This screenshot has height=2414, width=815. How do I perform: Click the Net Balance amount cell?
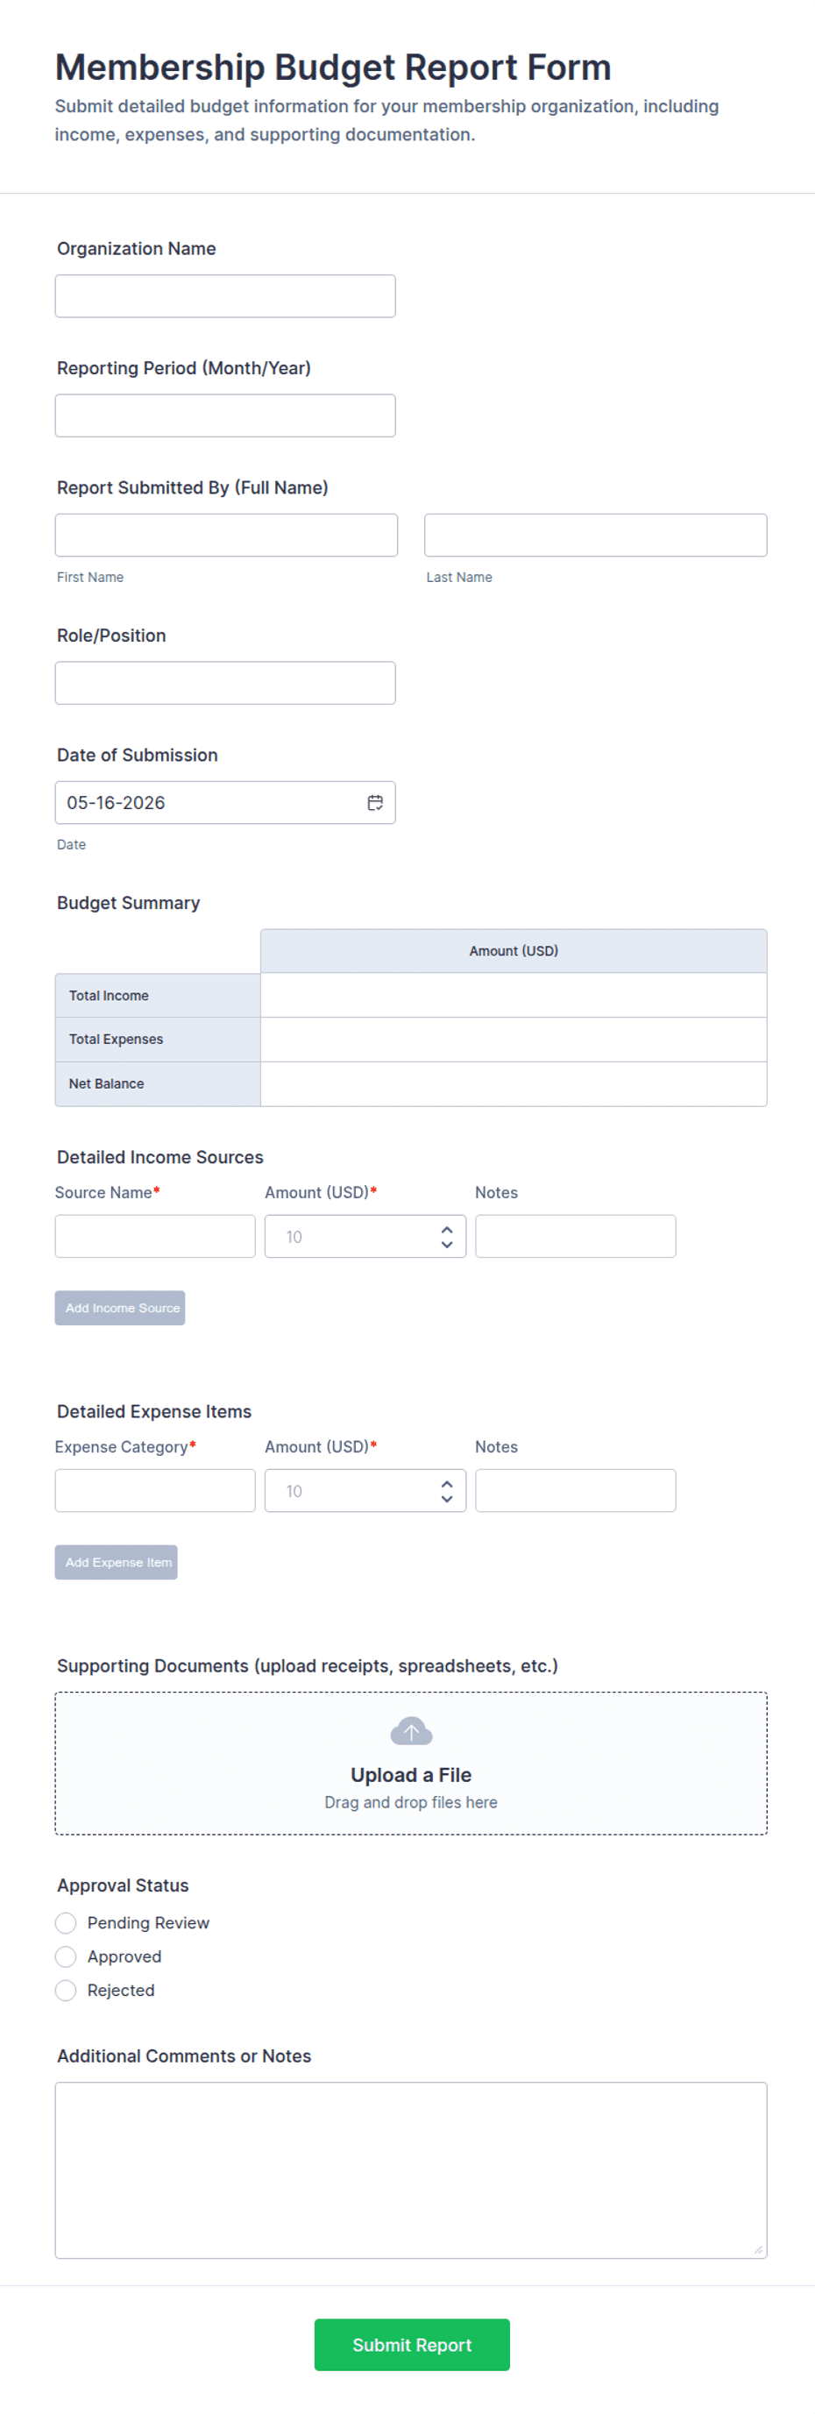(514, 1083)
